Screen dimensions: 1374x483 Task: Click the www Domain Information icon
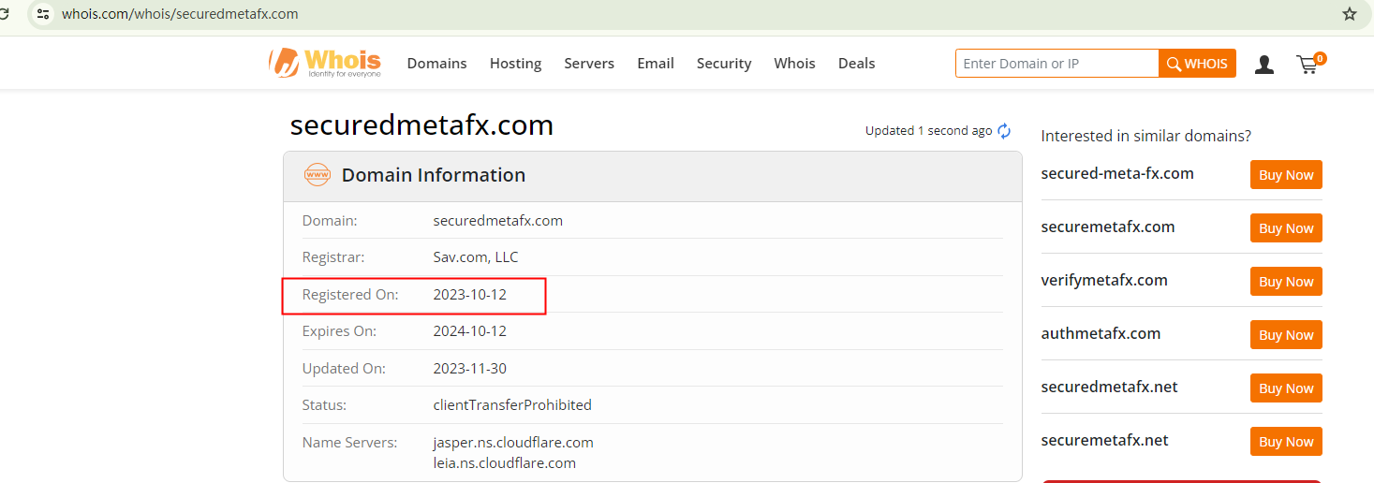point(318,175)
